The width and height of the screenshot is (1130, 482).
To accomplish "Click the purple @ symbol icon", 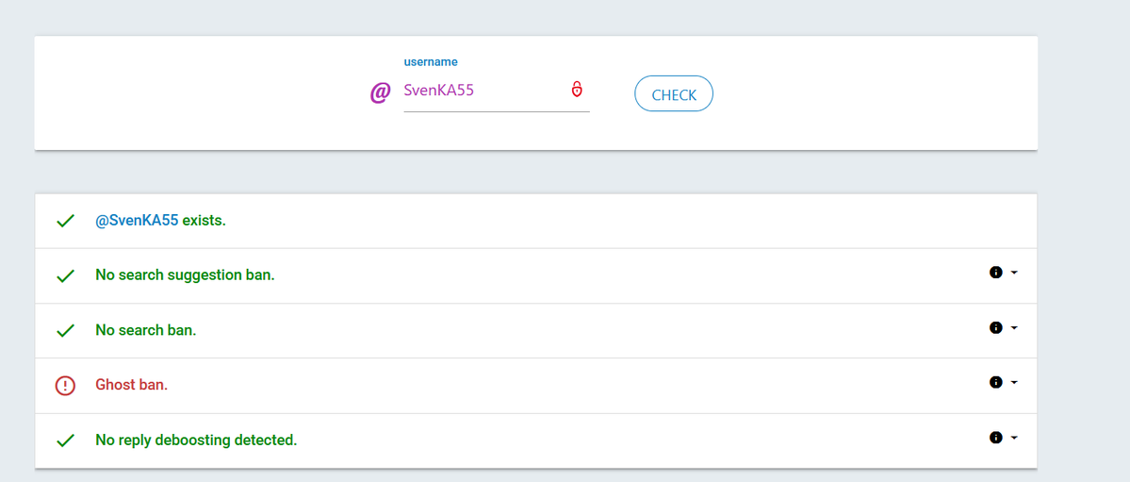I will (380, 92).
